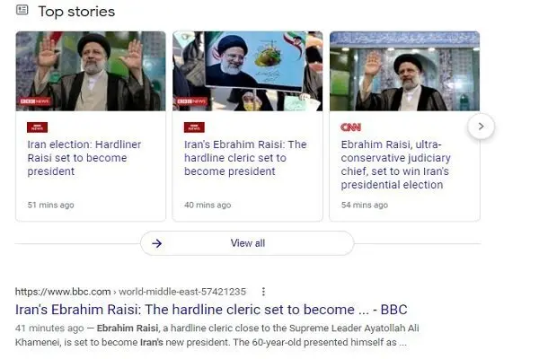
Task: Click the Top stories heading
Action: (76, 12)
